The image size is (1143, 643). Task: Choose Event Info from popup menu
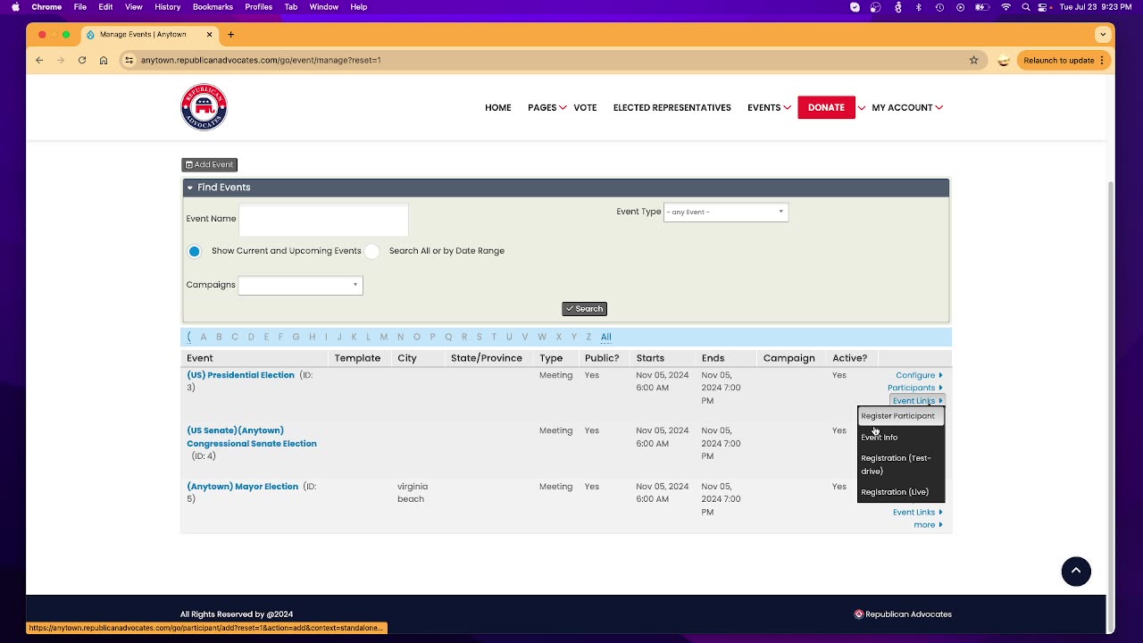click(900, 438)
